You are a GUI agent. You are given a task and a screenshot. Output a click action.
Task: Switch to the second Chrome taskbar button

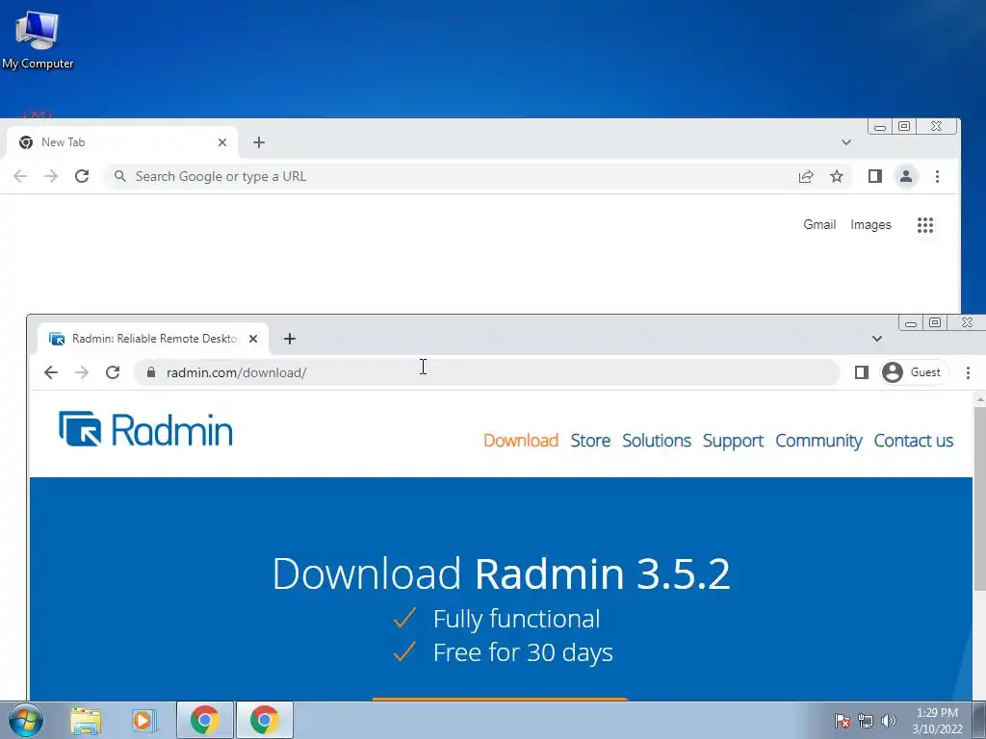point(265,720)
